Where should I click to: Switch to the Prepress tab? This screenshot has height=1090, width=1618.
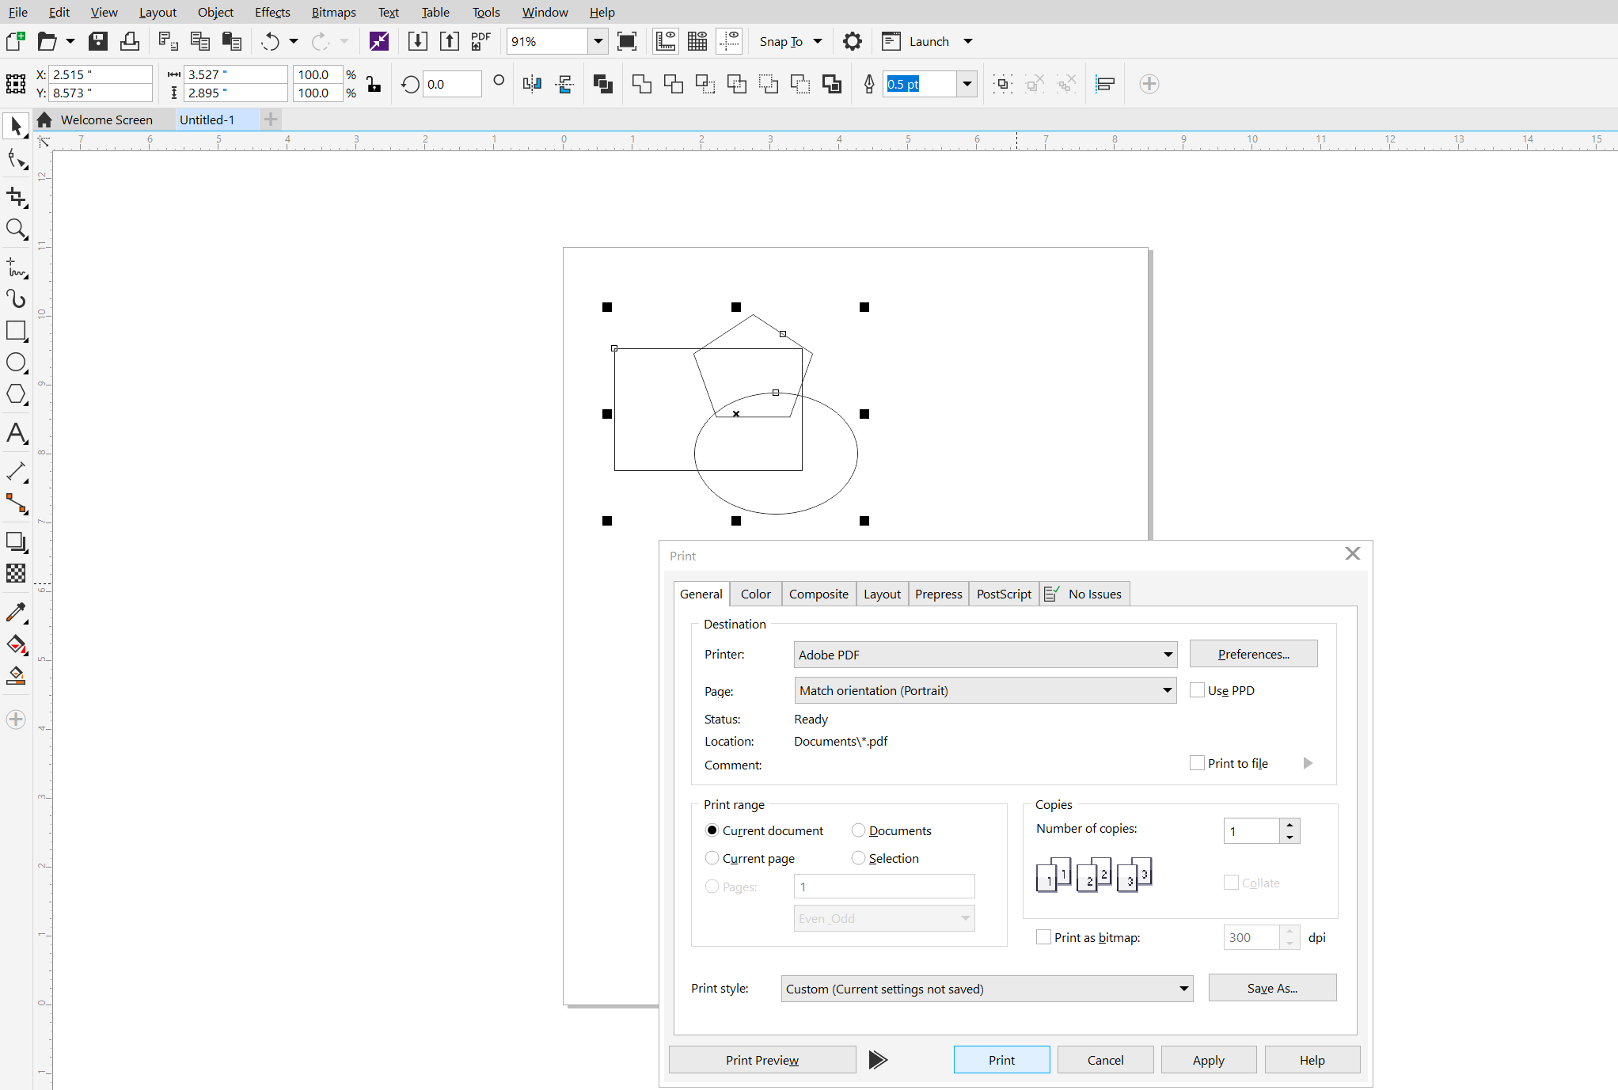pyautogui.click(x=938, y=594)
